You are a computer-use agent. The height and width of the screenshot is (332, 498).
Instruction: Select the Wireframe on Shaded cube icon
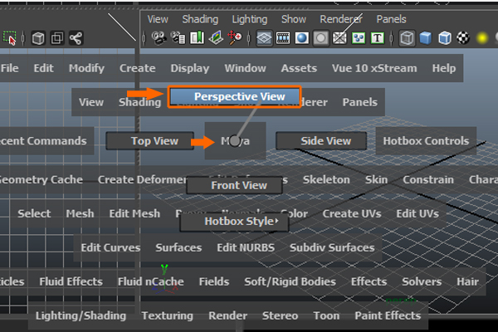pos(445,38)
